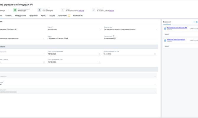Click the Утвержден status text
This screenshot has width=198, height=118.
coord(22,11)
